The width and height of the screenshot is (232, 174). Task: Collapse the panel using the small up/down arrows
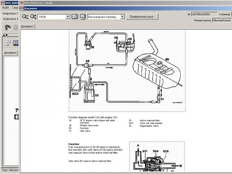5,35
